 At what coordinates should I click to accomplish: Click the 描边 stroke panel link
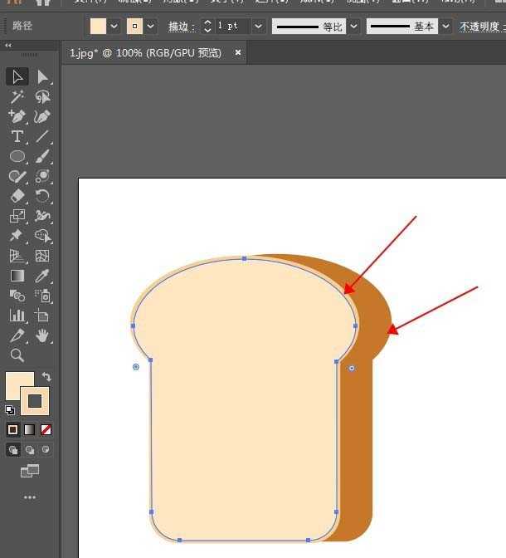(x=181, y=27)
